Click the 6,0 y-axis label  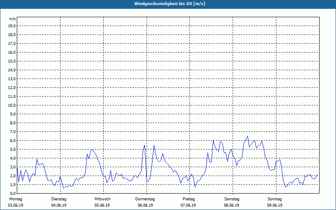pos(13,140)
